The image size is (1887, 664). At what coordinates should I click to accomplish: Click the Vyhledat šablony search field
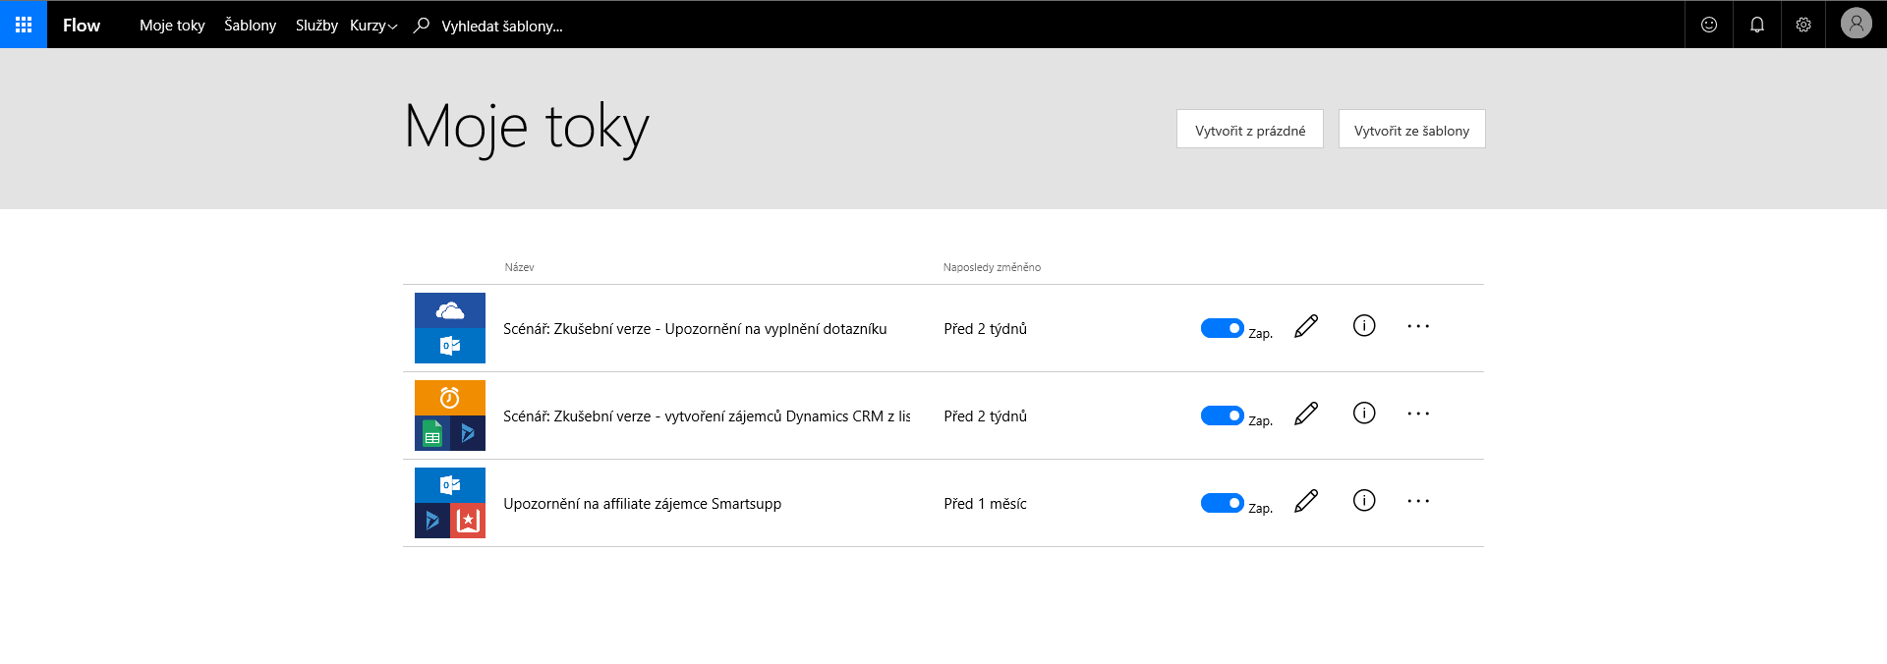(502, 27)
